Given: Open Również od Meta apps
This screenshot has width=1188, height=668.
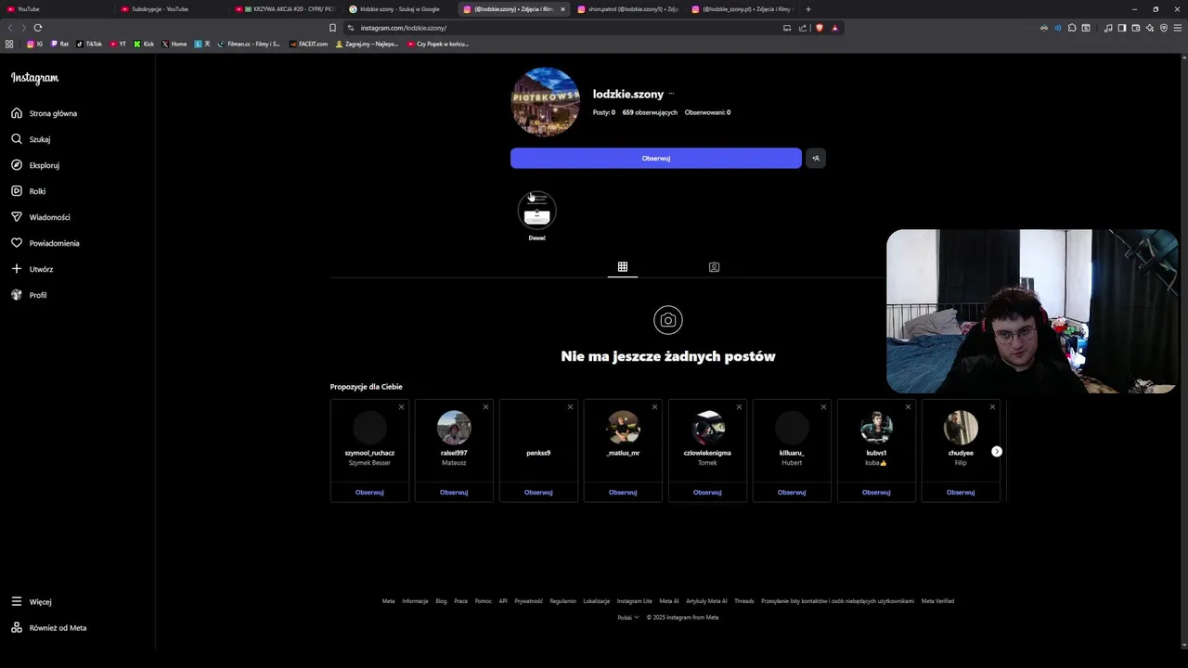Looking at the screenshot, I should [49, 628].
